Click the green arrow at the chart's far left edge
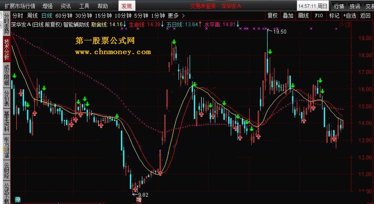 click(x=15, y=76)
